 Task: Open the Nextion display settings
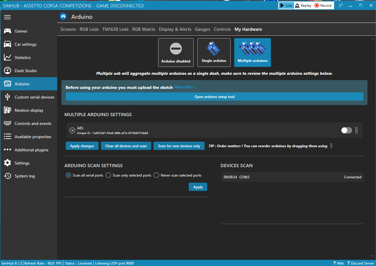click(30, 110)
